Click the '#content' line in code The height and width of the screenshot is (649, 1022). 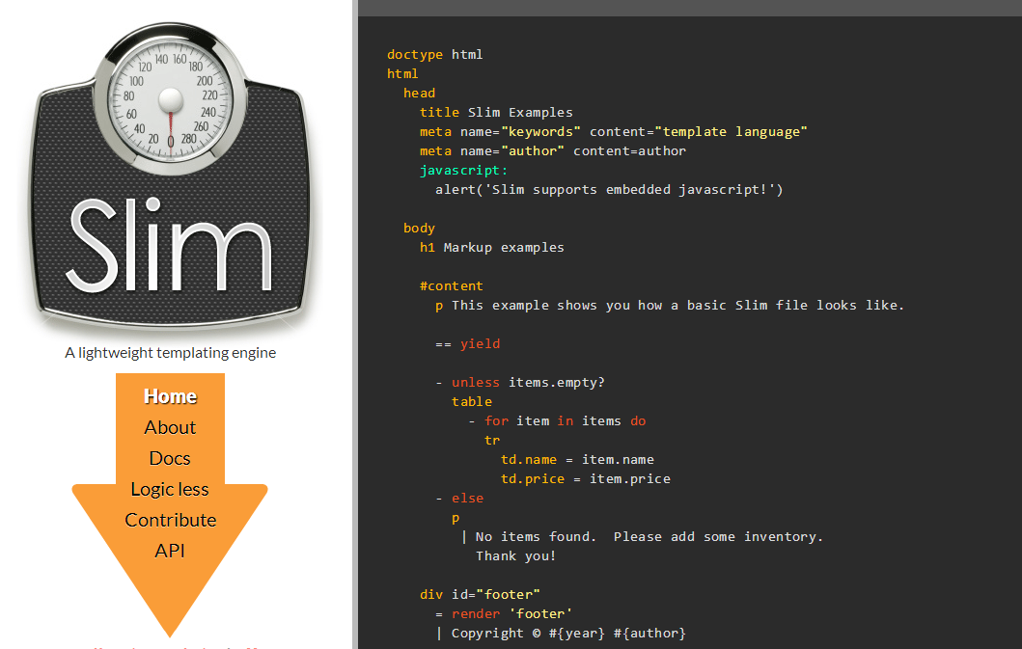click(451, 286)
